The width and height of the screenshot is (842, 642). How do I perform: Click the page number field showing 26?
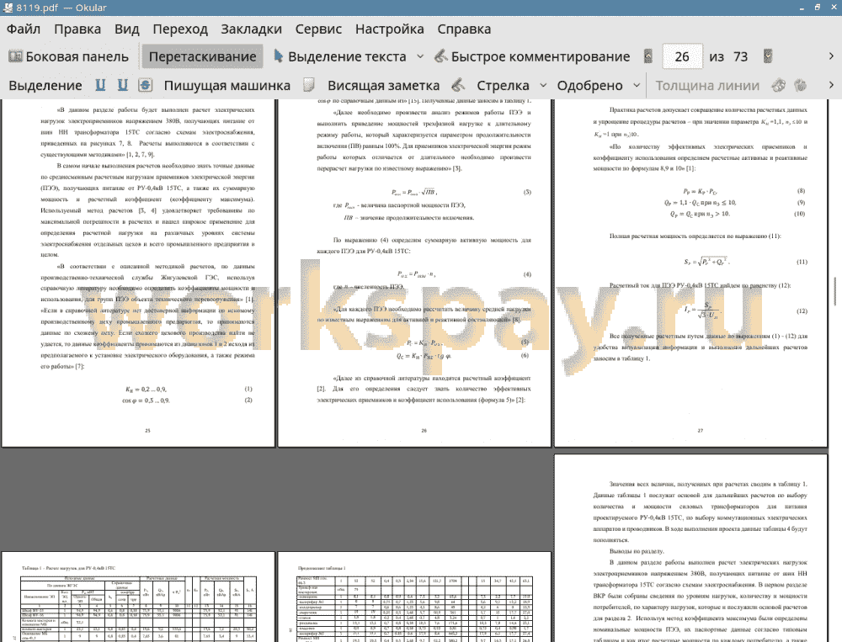click(682, 56)
